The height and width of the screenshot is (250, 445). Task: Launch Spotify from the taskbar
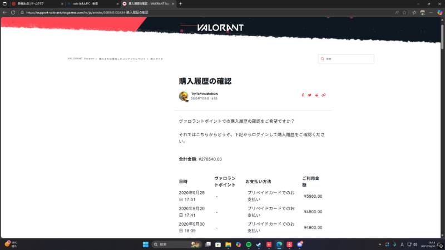coord(249,244)
